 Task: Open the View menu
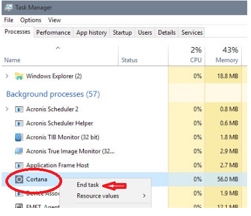[55, 20]
